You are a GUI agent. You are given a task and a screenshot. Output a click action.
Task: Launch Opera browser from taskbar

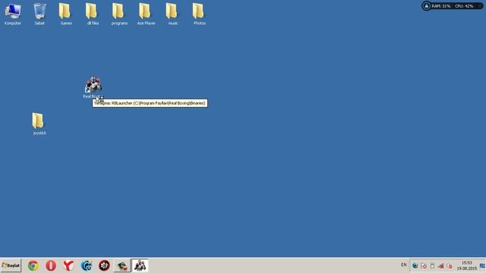pyautogui.click(x=51, y=265)
